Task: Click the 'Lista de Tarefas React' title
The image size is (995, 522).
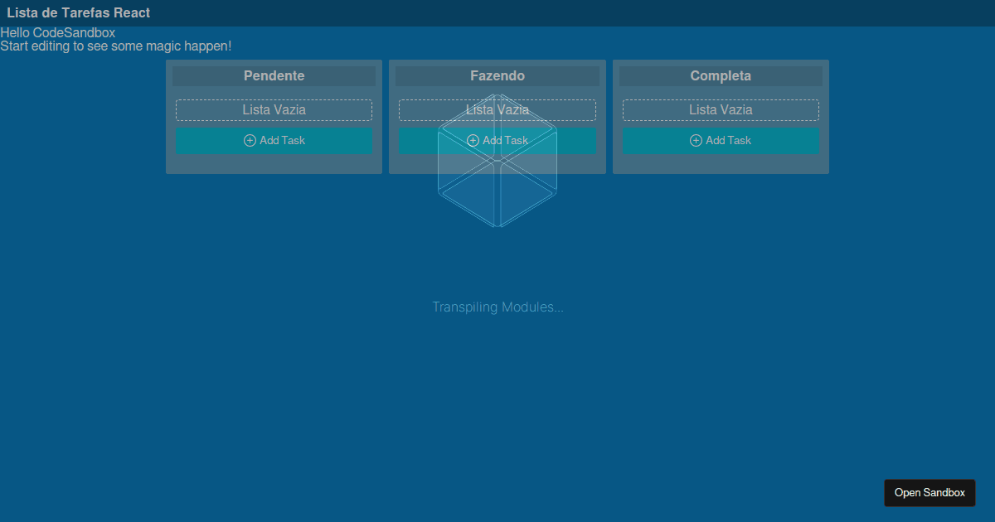Action: click(x=79, y=13)
